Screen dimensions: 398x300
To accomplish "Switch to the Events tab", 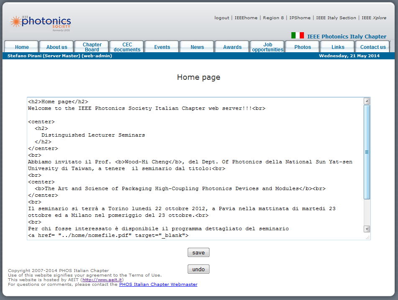I will (x=162, y=47).
